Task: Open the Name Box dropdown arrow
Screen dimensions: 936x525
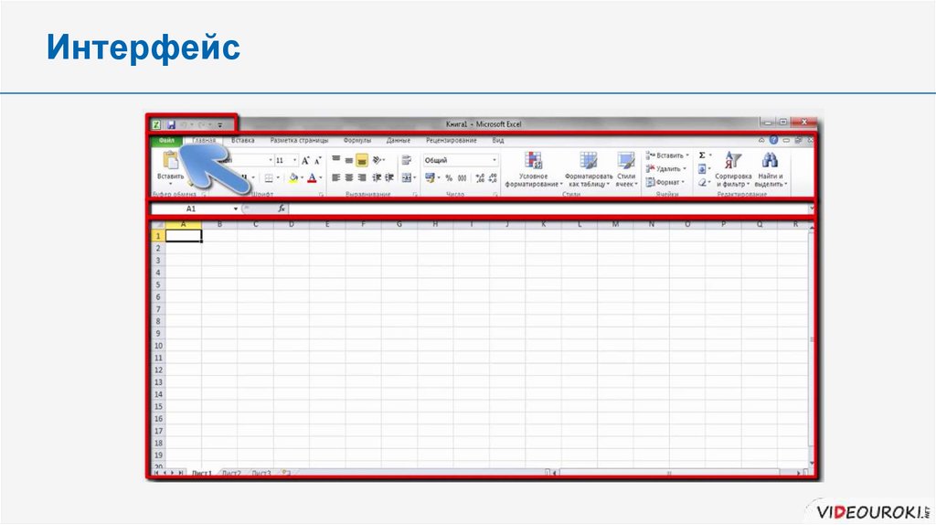Action: pos(236,209)
